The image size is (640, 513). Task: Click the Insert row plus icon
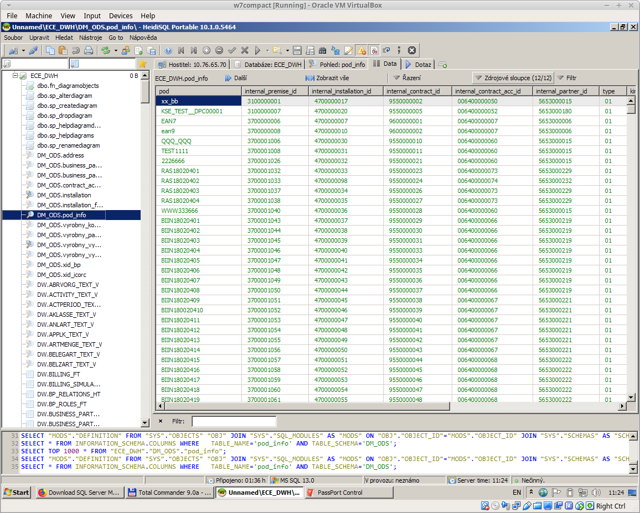coord(207,50)
